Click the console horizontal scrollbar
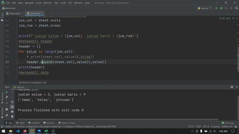Viewport: 239px width, 134px height. coord(118,119)
